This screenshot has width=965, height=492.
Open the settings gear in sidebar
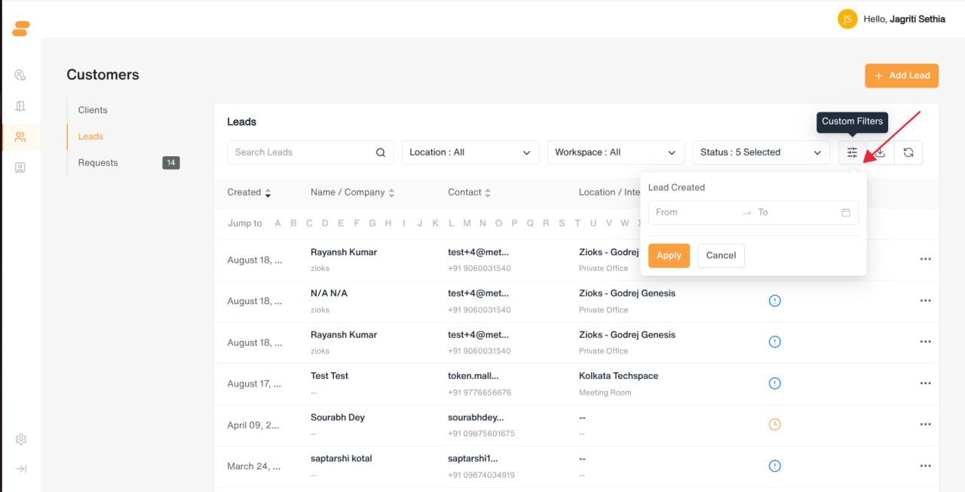pyautogui.click(x=21, y=439)
